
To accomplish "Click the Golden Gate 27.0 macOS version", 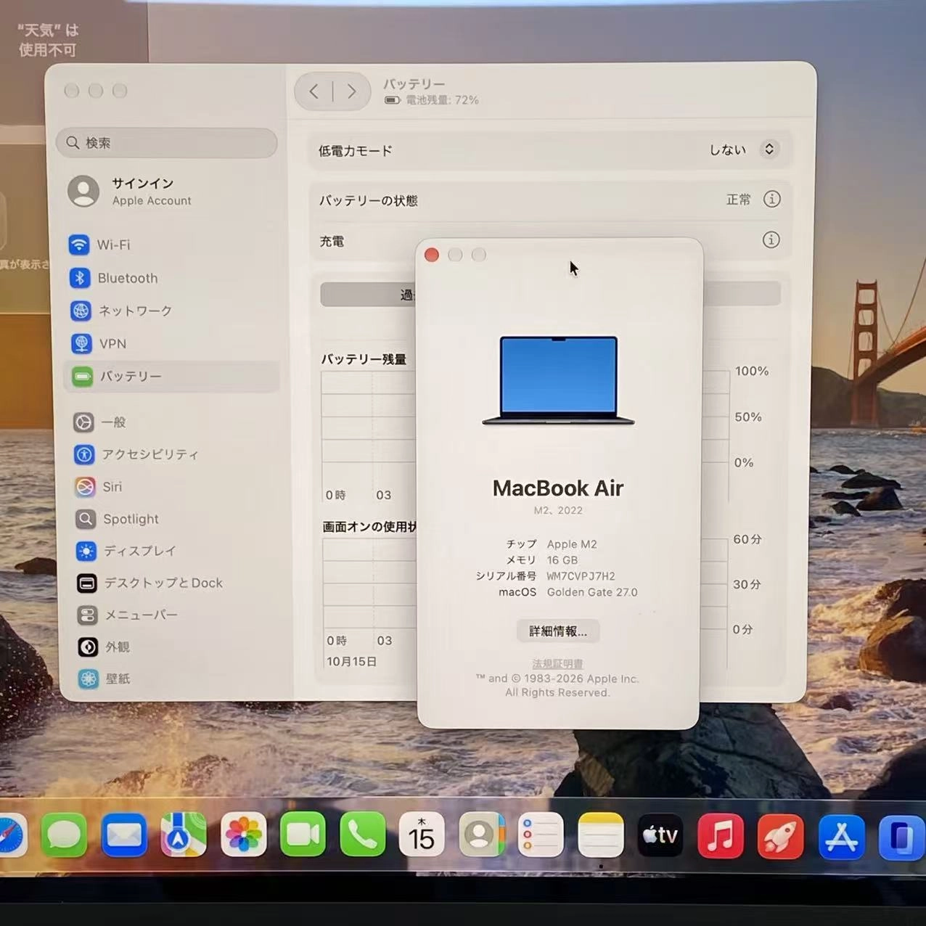I will pos(592,592).
